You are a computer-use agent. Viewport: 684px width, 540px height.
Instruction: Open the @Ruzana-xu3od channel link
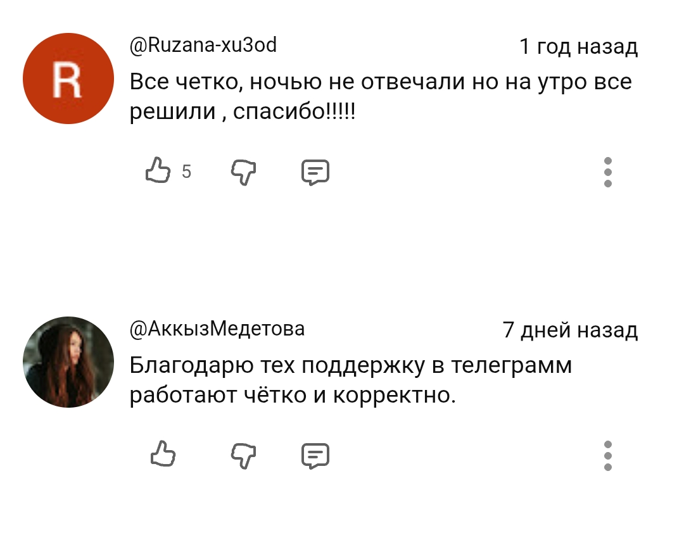[203, 46]
